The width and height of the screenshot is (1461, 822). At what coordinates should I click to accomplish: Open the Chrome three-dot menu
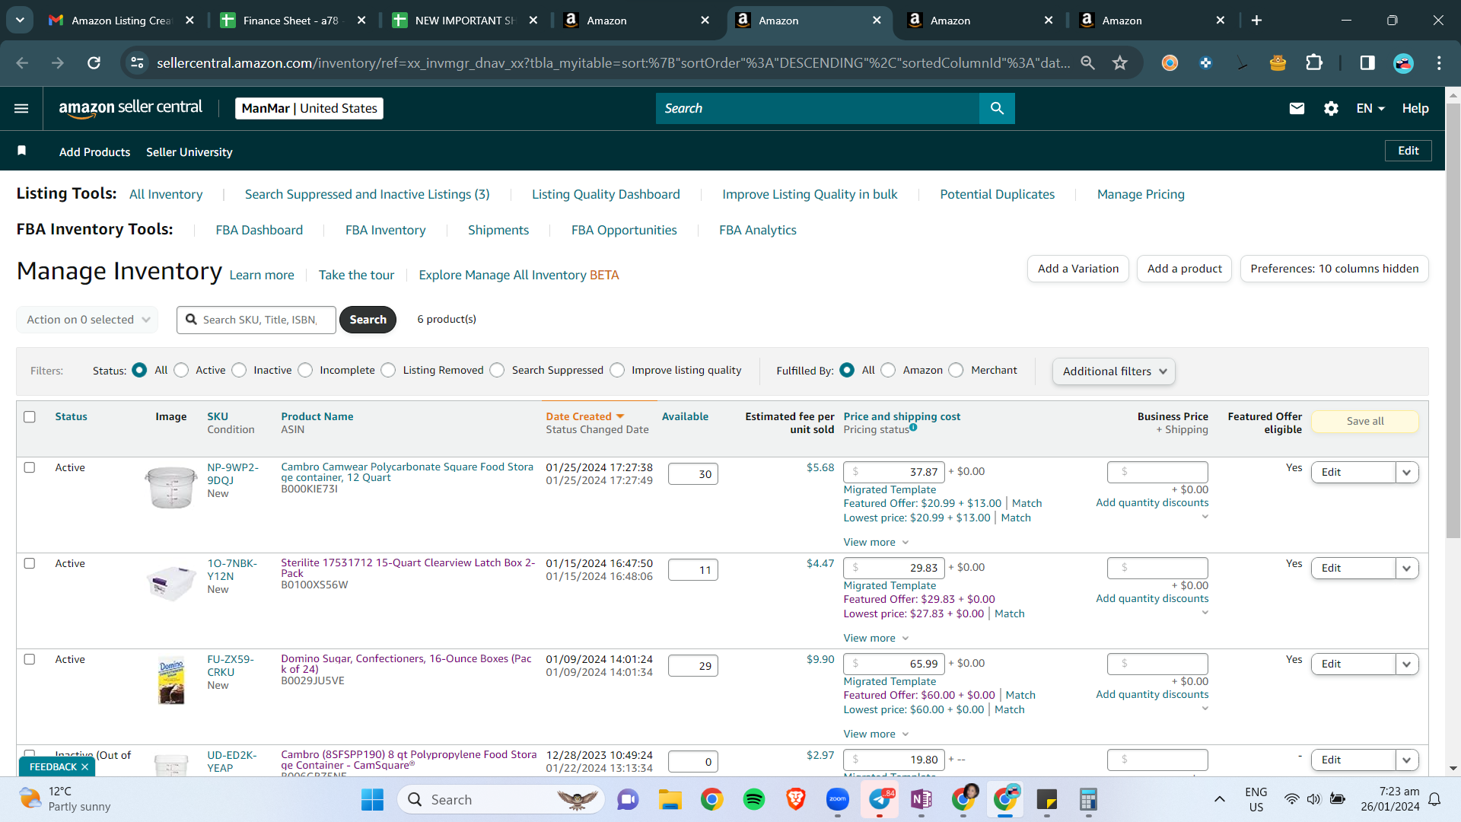(x=1439, y=62)
